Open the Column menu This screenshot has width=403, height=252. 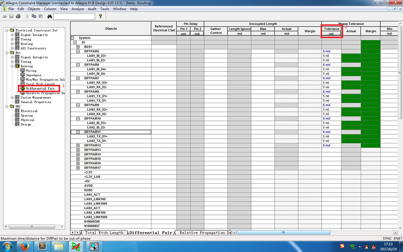pyautogui.click(x=50, y=9)
